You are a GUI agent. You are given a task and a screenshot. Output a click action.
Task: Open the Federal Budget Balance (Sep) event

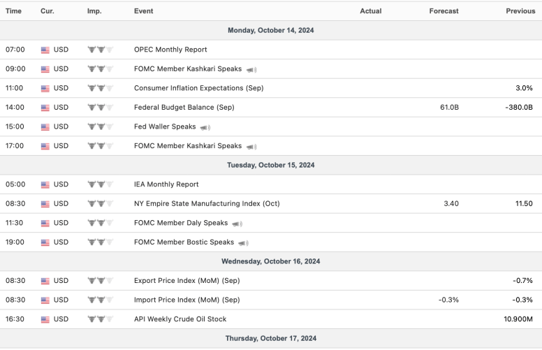point(184,108)
